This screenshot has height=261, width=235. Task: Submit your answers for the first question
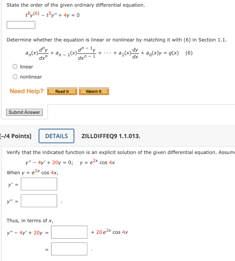[24, 112]
